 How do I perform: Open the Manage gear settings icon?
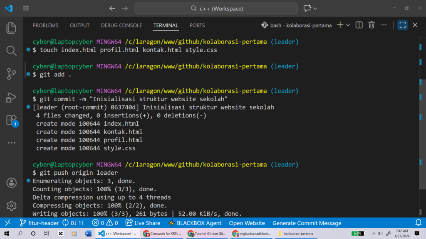click(x=11, y=205)
